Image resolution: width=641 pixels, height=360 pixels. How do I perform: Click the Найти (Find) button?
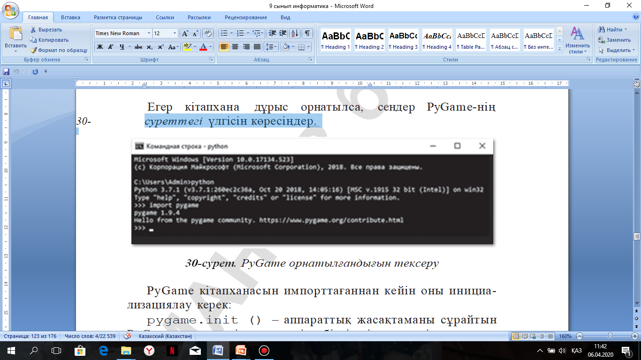(613, 30)
